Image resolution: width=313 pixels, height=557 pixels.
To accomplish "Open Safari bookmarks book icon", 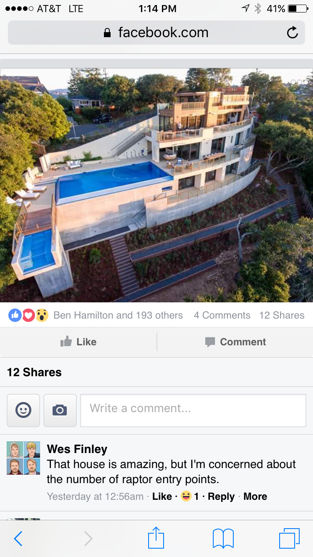I will point(223,539).
